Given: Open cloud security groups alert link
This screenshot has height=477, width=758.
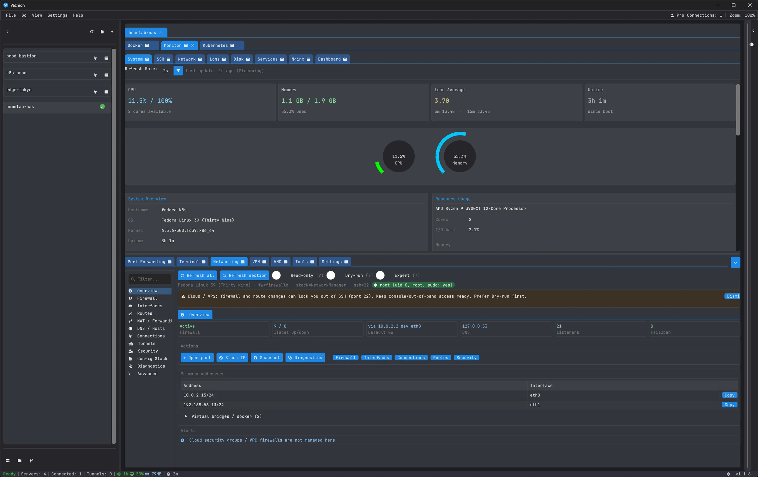Looking at the screenshot, I should click(262, 440).
